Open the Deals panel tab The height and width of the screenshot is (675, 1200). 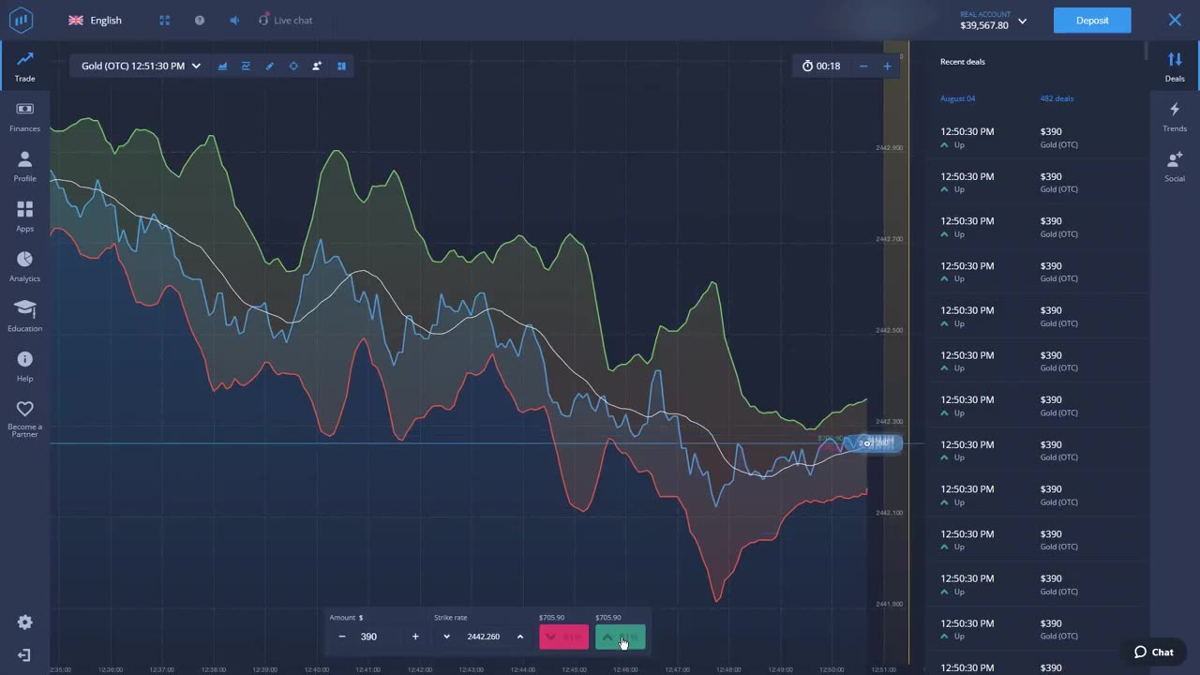[1175, 67]
